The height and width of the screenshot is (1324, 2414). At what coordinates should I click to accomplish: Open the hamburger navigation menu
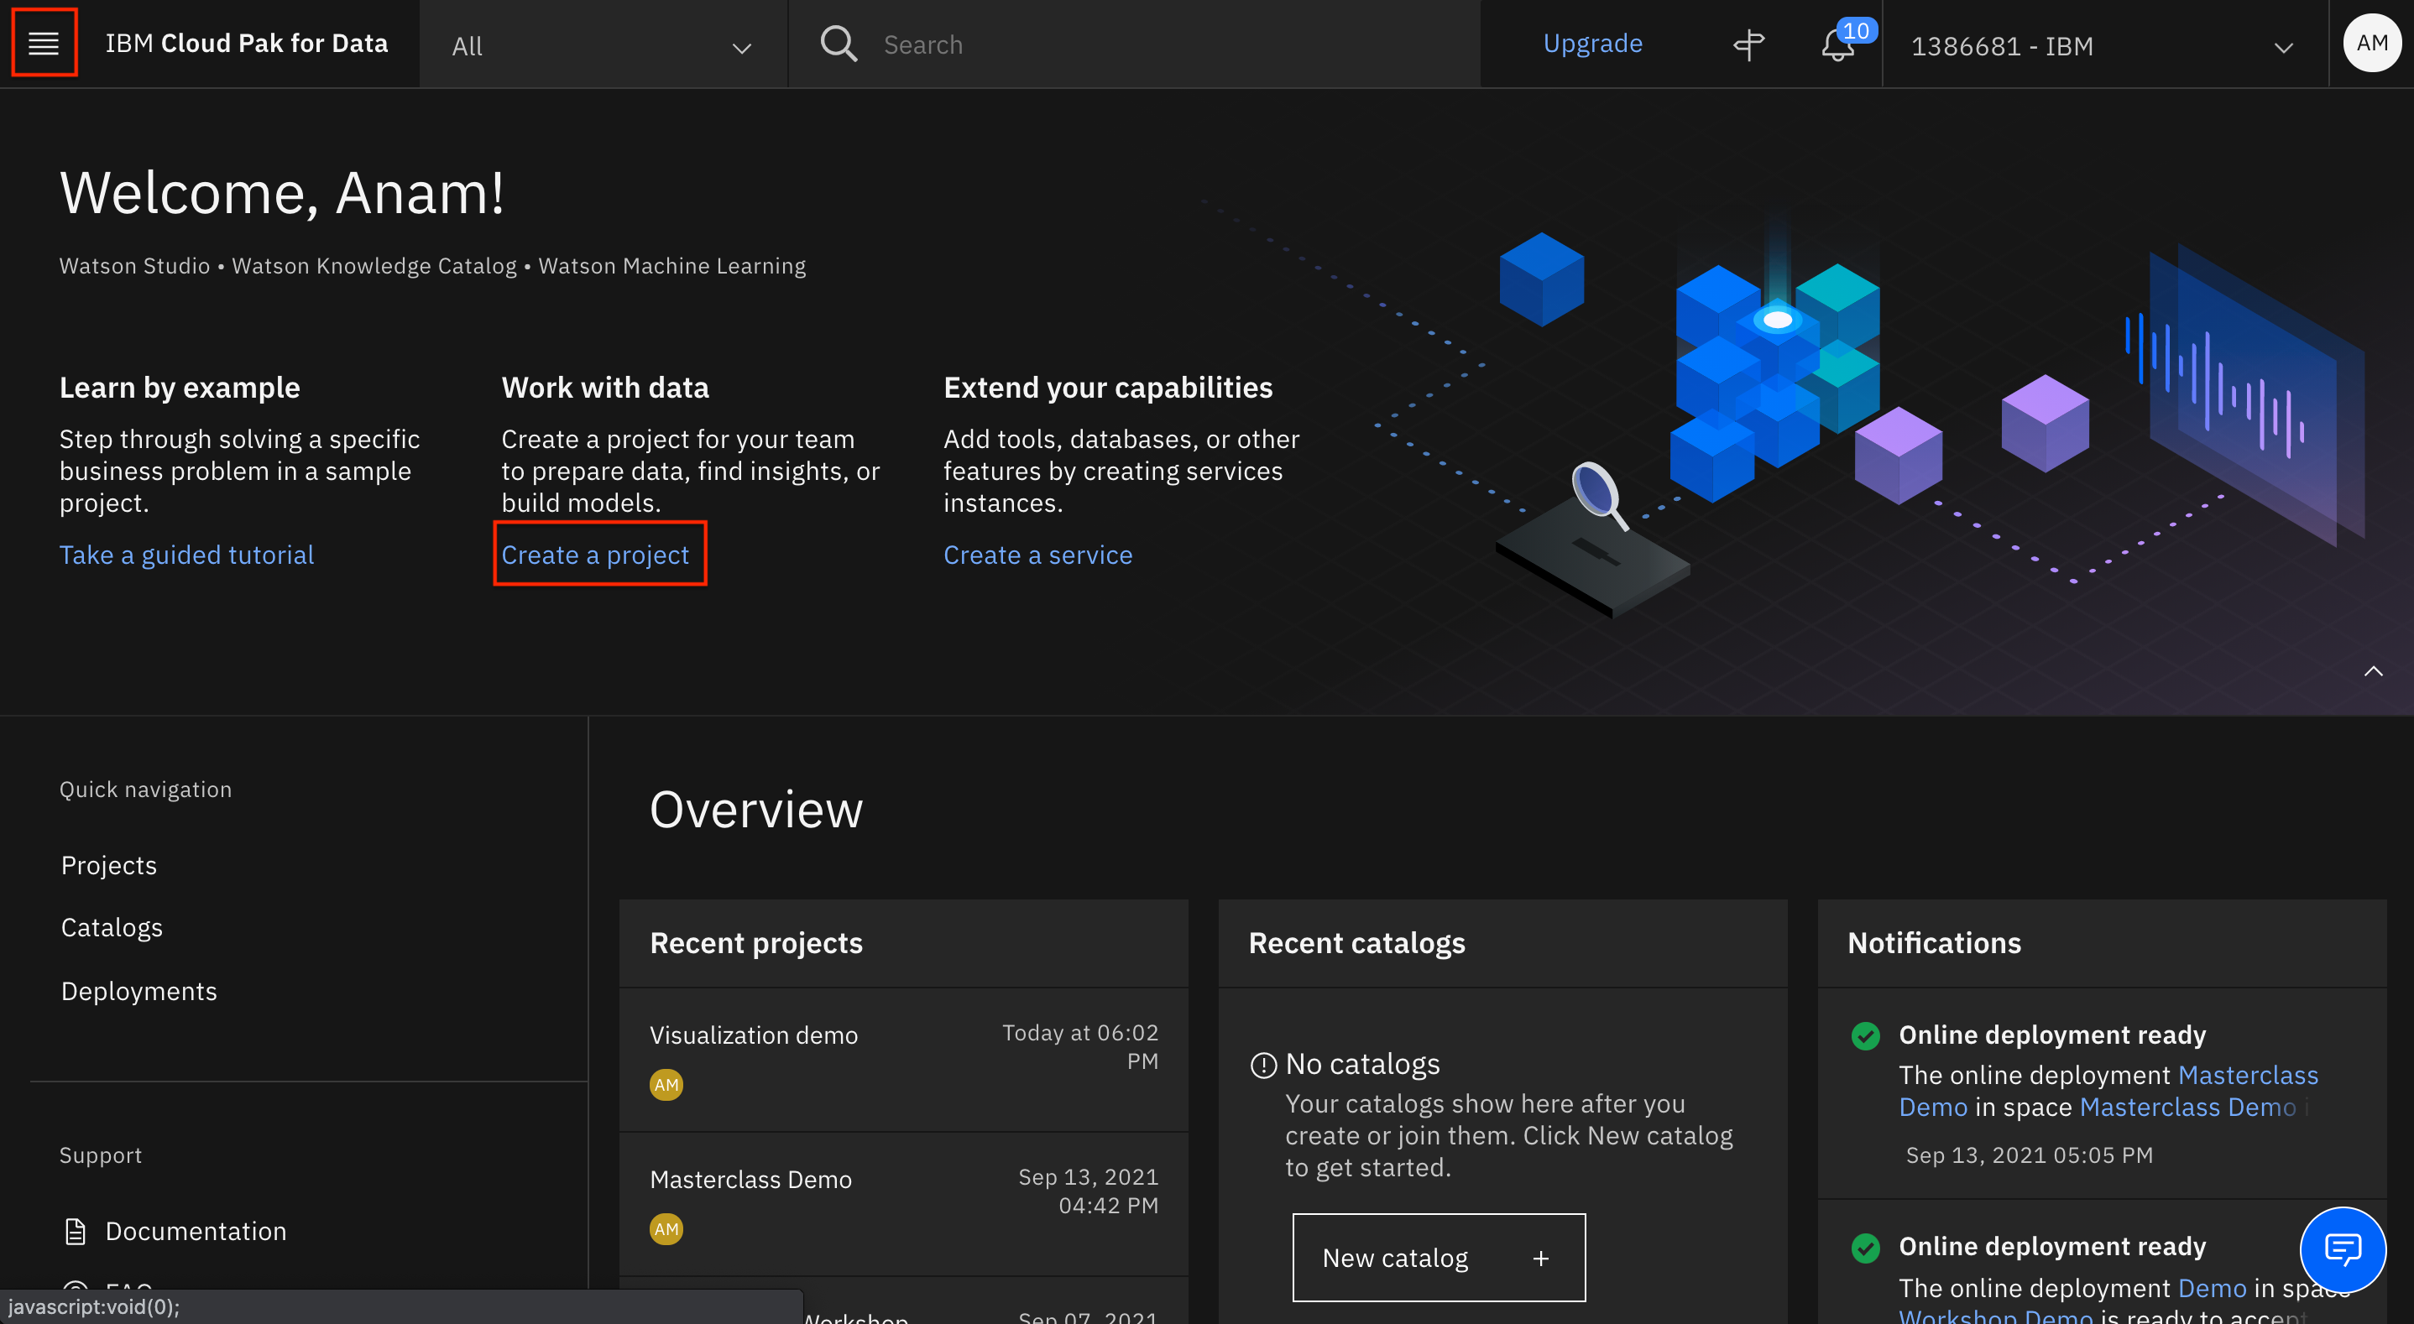(43, 43)
